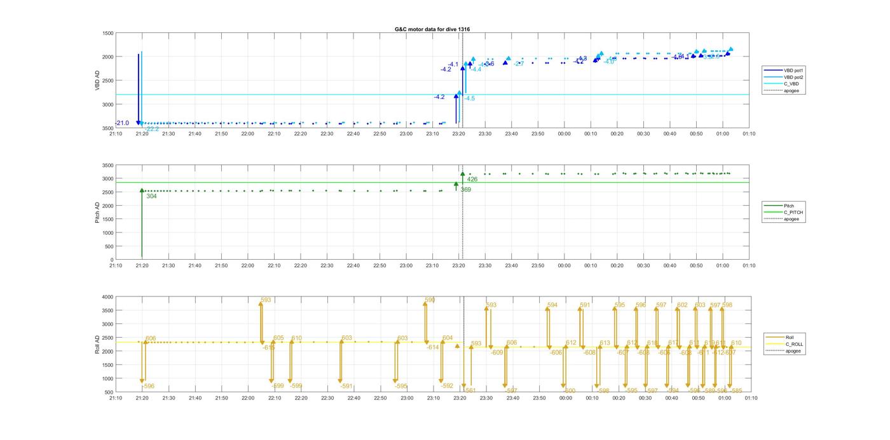This screenshot has height=440, width=890.
Task: Click the '4000' tick on Roll AD axis
Action: click(108, 297)
